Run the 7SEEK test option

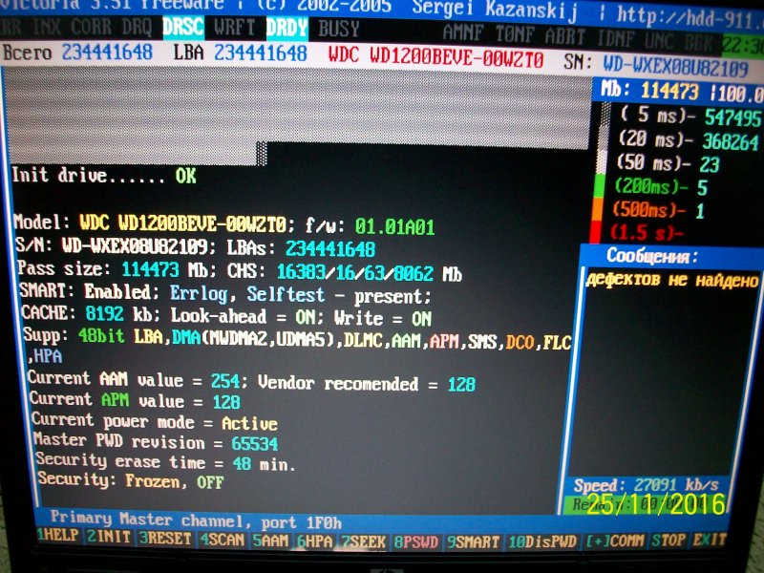click(366, 541)
